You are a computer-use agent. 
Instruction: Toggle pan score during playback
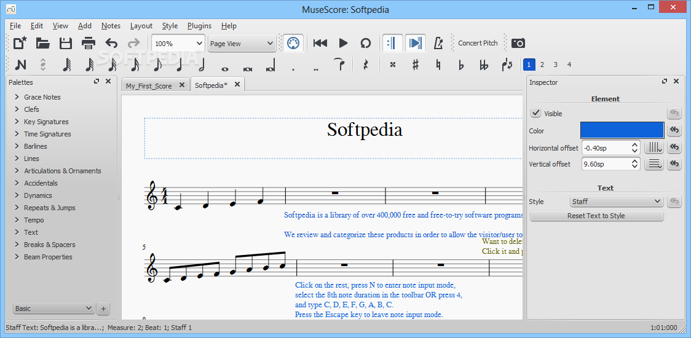(415, 43)
